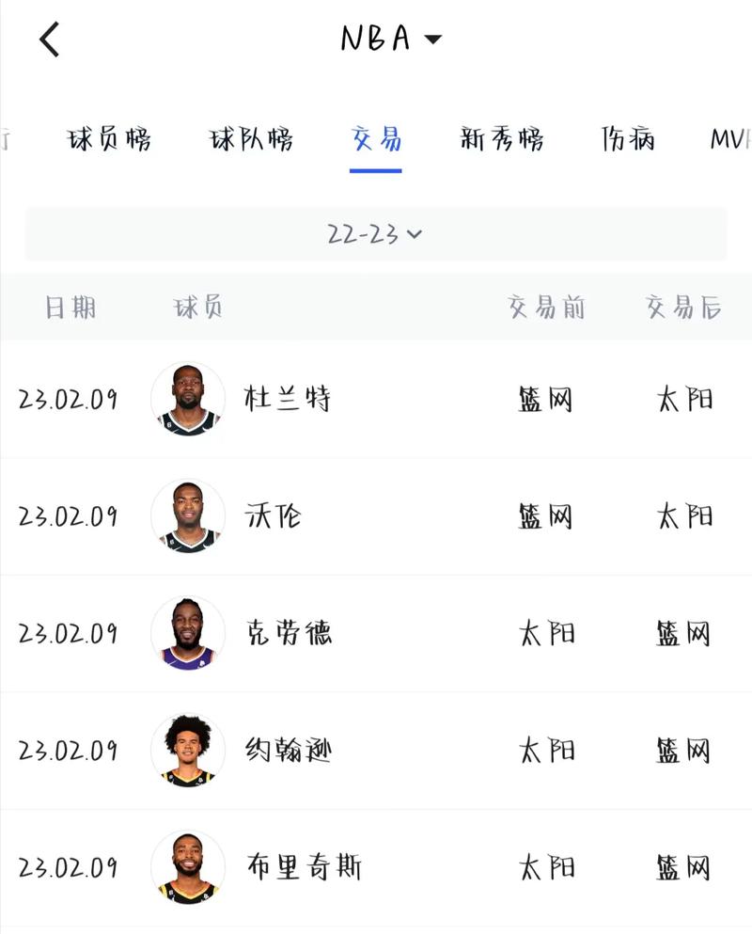Image resolution: width=752 pixels, height=934 pixels.
Task: Open player name 布里奇斯
Action: (303, 867)
